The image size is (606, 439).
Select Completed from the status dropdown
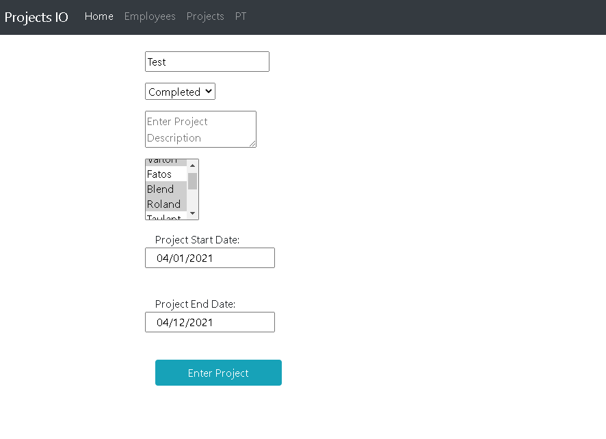(171, 91)
